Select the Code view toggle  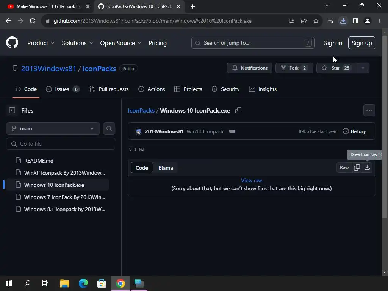coord(142,168)
